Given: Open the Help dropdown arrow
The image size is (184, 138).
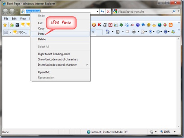Looking at the screenshot, I should coord(169,32).
